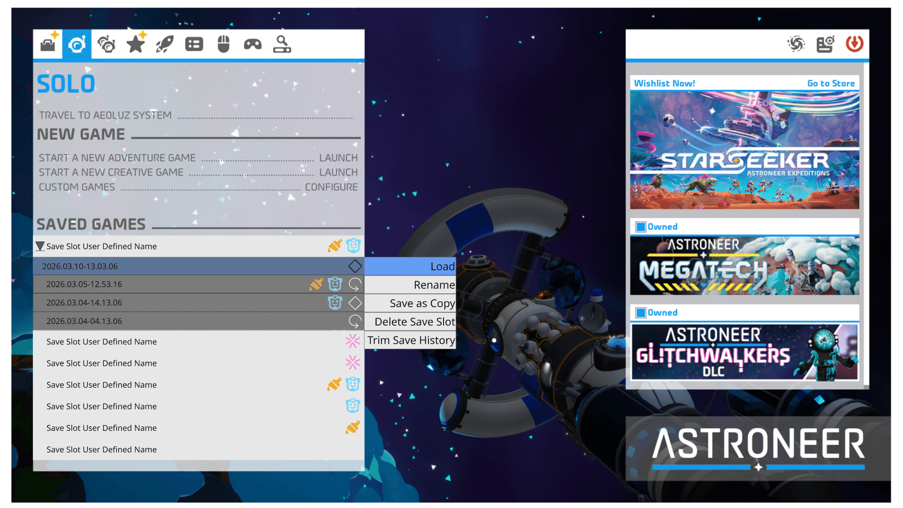Choose Delete Save Slot from the context menu
Viewport: 903px width, 508px height.
click(410, 322)
